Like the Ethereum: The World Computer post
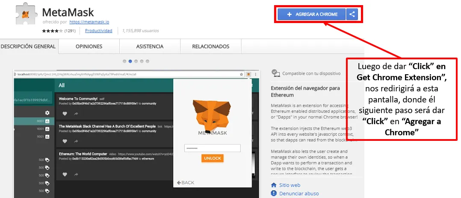 (x=65, y=174)
